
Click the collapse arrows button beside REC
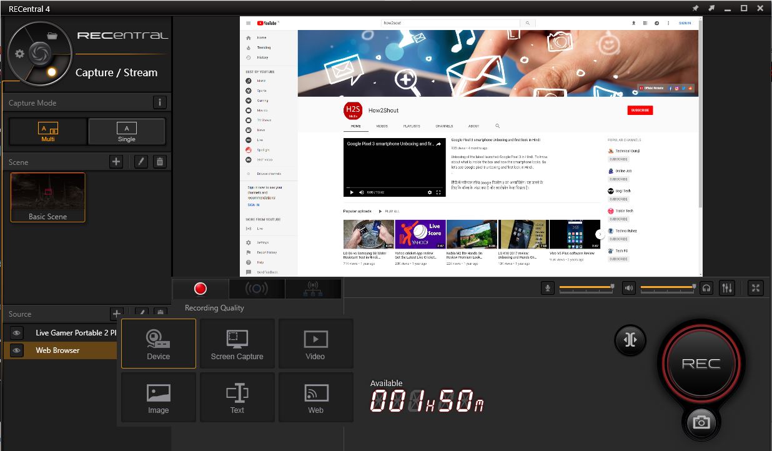click(x=630, y=339)
